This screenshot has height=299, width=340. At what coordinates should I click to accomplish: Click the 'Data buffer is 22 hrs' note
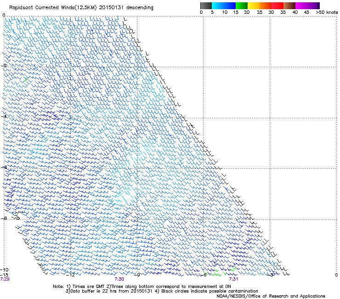[x=109, y=291]
